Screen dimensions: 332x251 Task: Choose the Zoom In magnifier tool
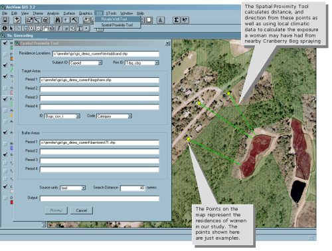point(32,29)
